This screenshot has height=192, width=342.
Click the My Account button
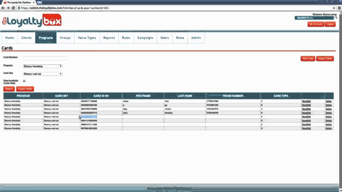[x=316, y=24]
